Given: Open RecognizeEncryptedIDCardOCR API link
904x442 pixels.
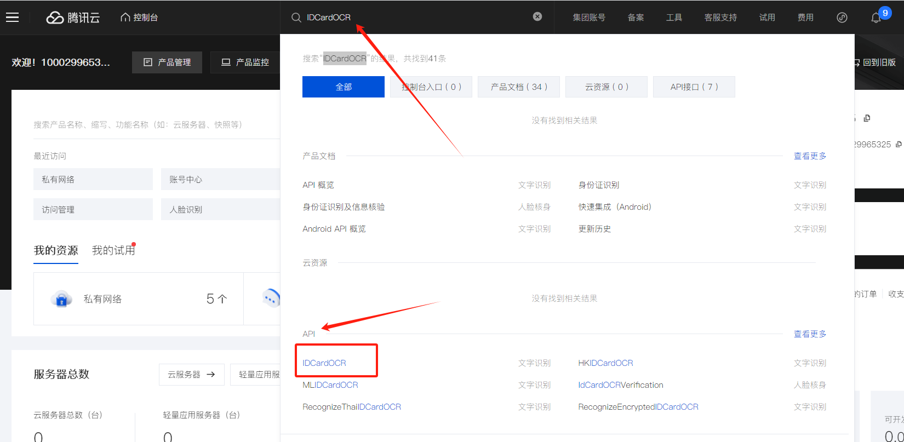Looking at the screenshot, I should tap(638, 407).
